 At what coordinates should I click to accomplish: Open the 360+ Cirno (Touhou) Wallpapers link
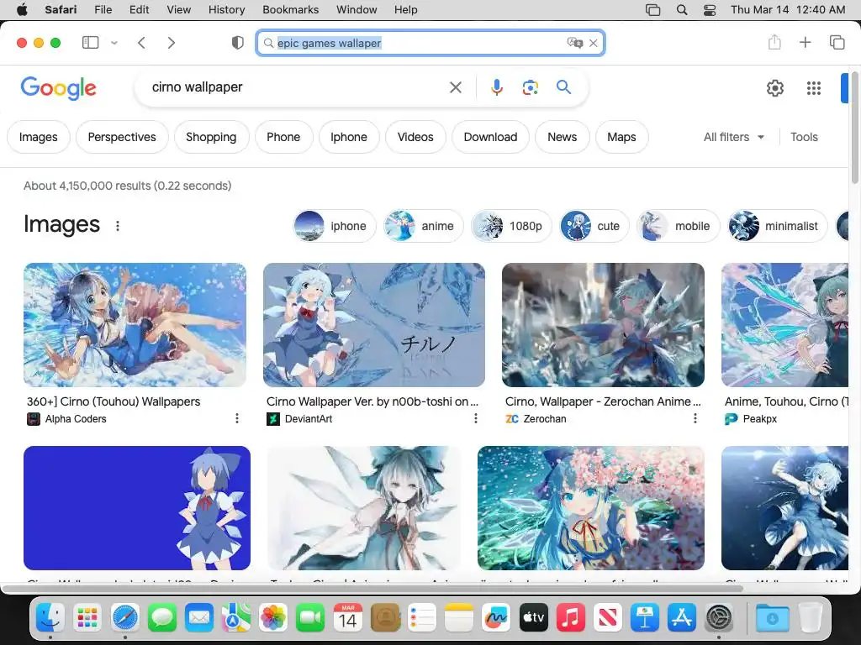click(114, 401)
